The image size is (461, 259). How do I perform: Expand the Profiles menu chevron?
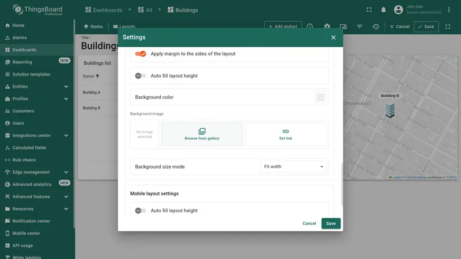coord(66,99)
